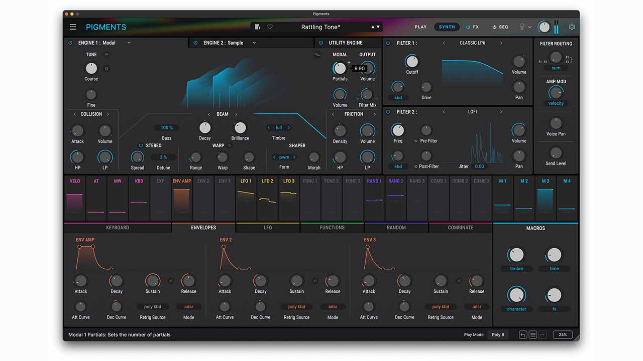Disable Filter 2 with its power button

click(388, 112)
